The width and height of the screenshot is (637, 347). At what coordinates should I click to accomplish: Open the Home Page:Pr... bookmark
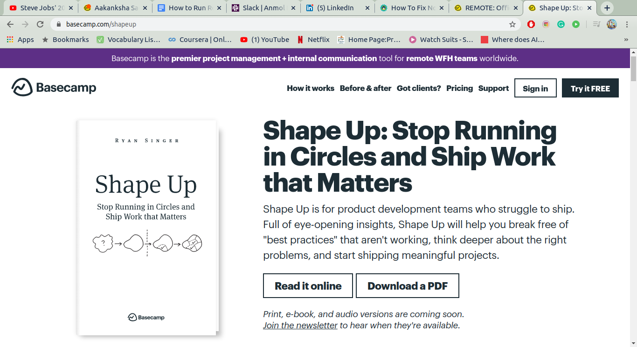(369, 40)
